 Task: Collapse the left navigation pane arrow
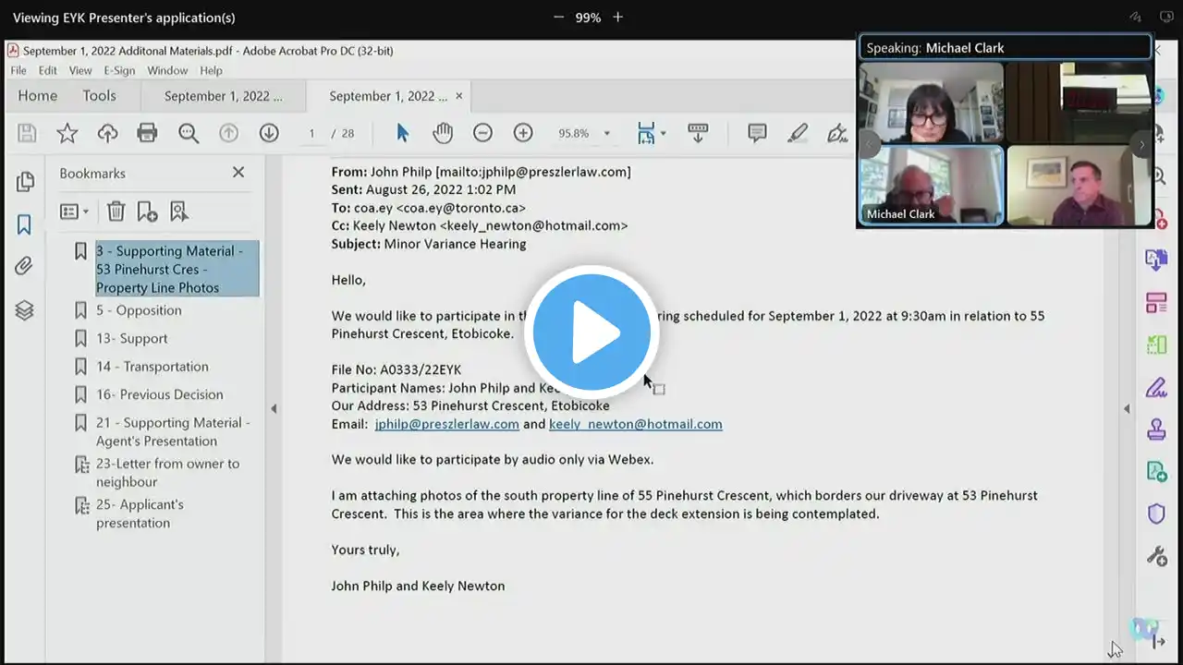(274, 408)
